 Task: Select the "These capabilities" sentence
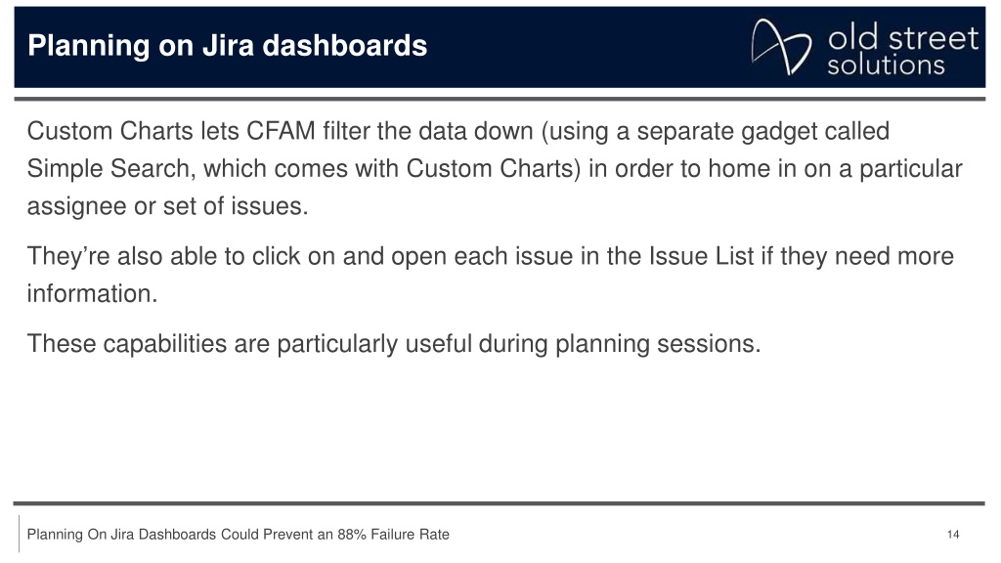tap(394, 344)
